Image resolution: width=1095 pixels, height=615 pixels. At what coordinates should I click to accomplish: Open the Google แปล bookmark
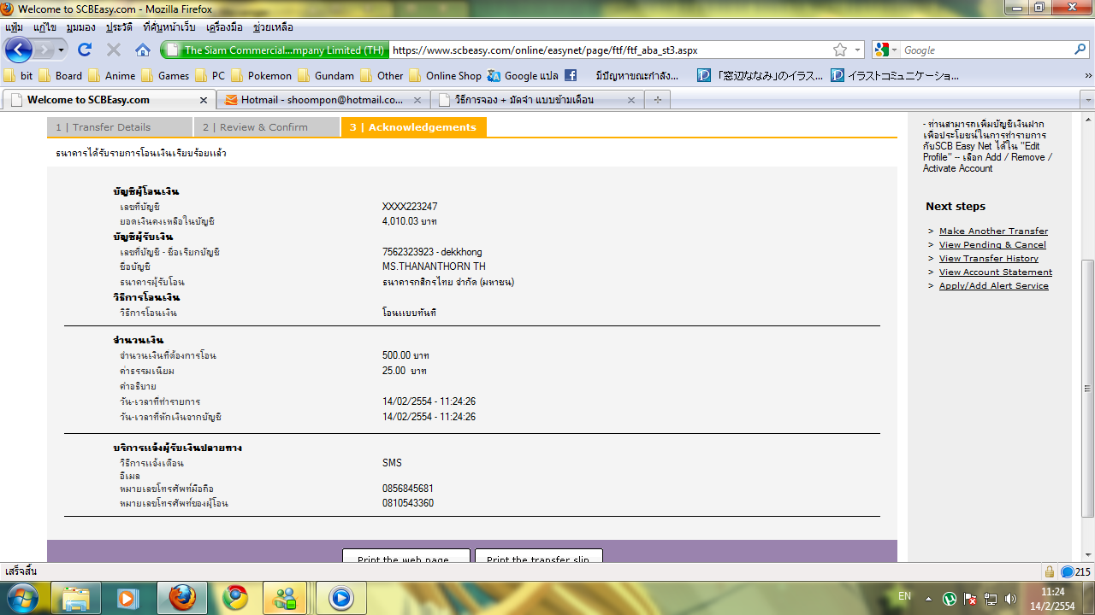pyautogui.click(x=523, y=75)
